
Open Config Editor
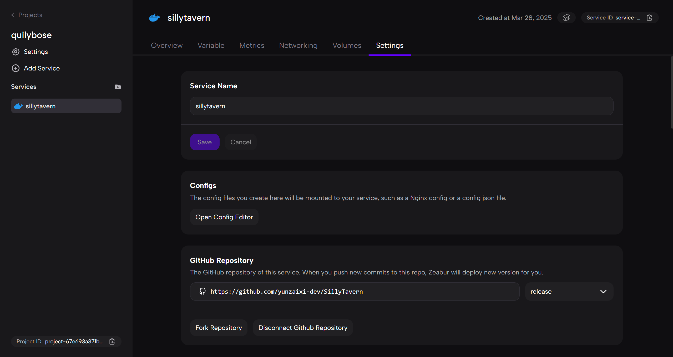[224, 217]
